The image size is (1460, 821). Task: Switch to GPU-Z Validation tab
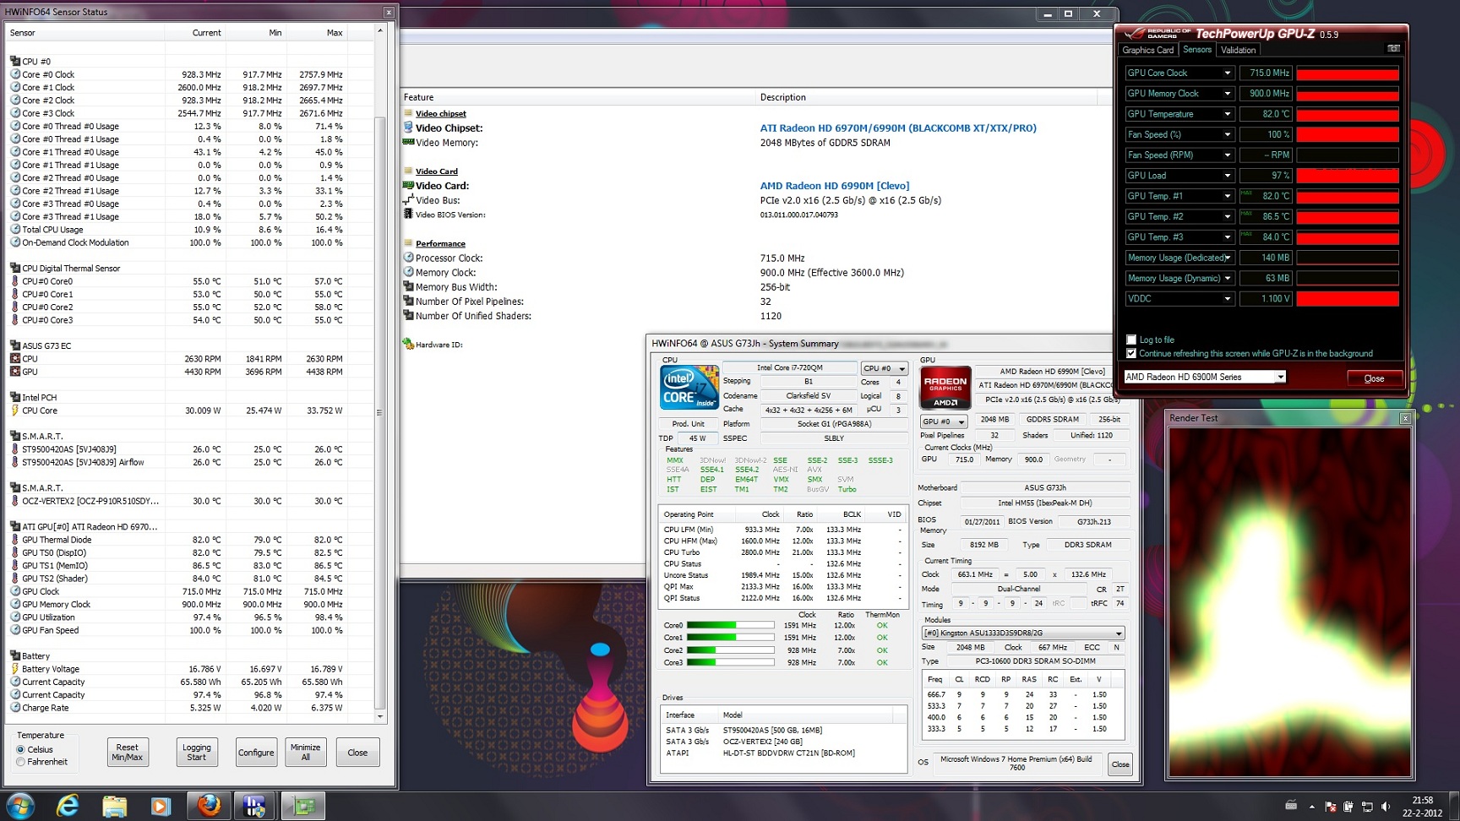pos(1239,50)
